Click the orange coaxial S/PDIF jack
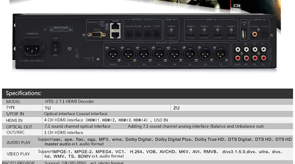Image resolution: width=295 pixels, height=164 pixels. [255, 34]
